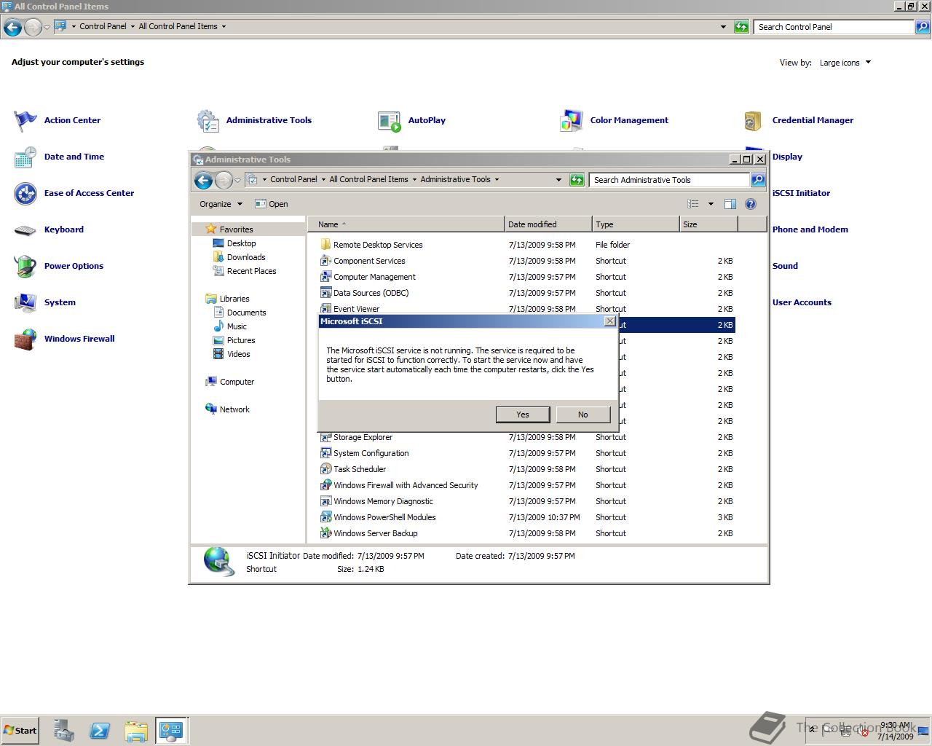This screenshot has height=746, width=932.
Task: Change your view icon in Administrative Tools
Action: coord(693,204)
